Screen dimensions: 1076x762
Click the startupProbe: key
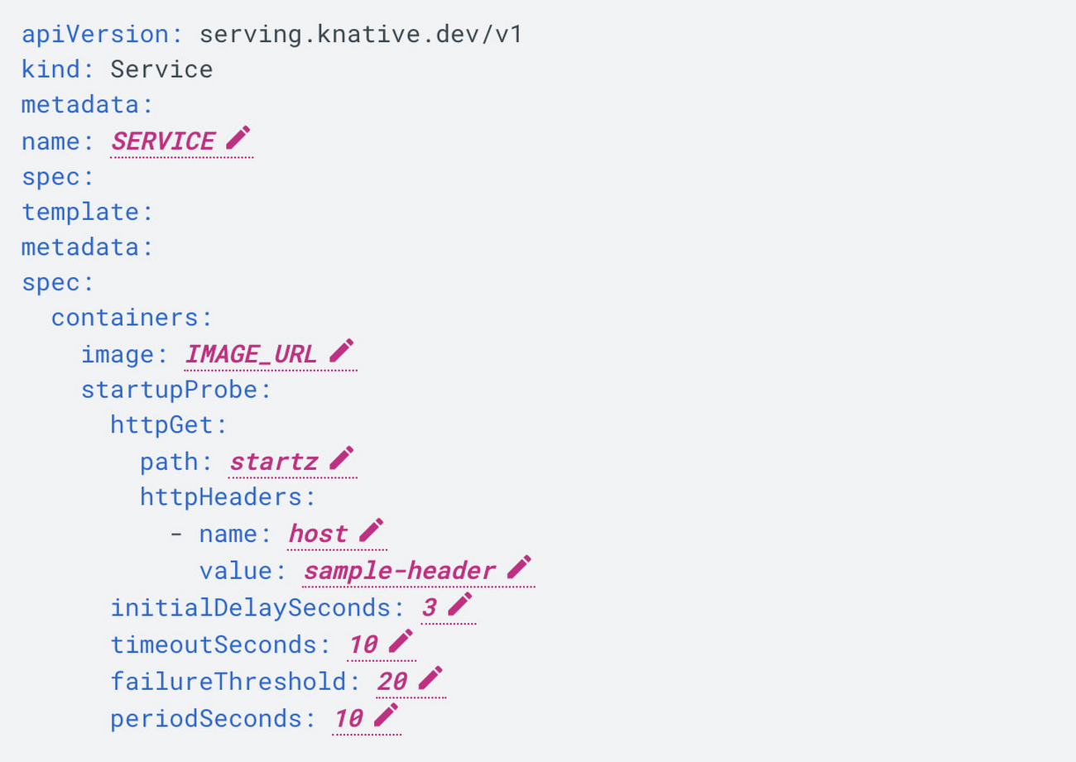click(176, 390)
